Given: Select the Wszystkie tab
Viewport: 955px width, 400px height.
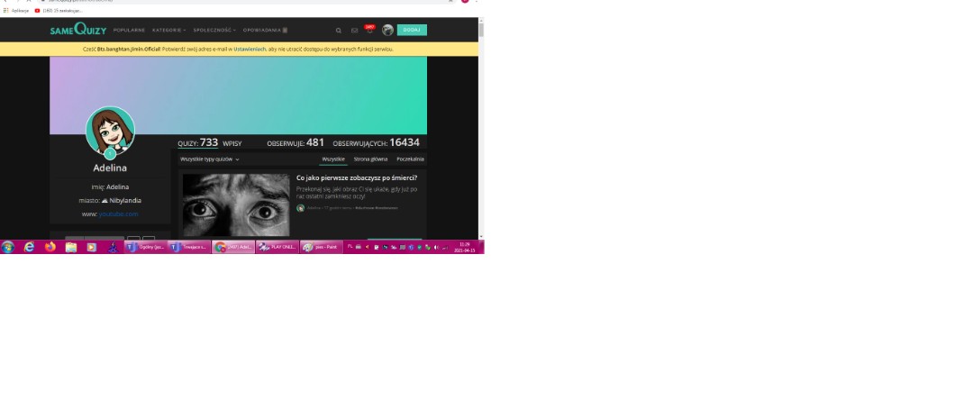Looking at the screenshot, I should click(x=333, y=159).
